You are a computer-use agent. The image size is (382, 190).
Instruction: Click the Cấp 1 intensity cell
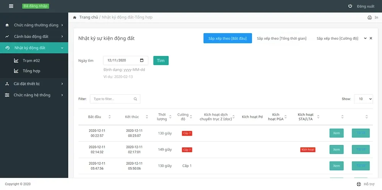point(187,166)
